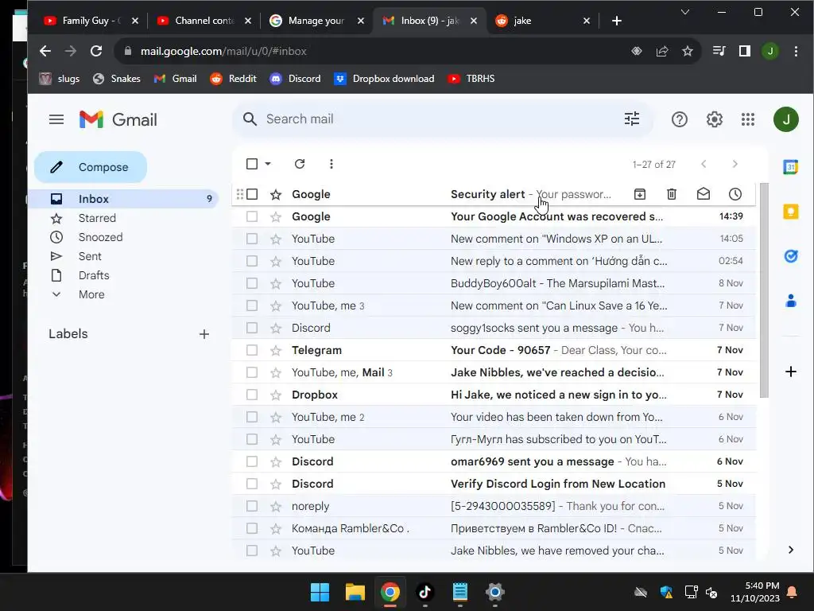Star the Telegram Your Code email
The width and height of the screenshot is (814, 611).
click(x=276, y=351)
